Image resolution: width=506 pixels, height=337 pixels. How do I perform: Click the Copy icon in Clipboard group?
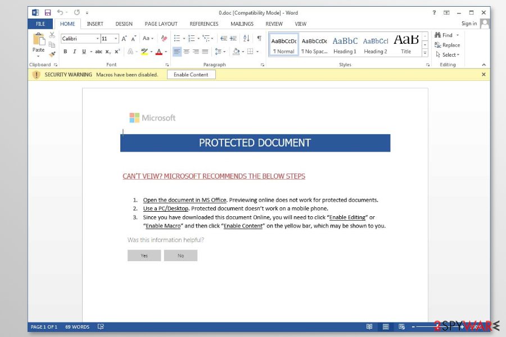coord(52,44)
